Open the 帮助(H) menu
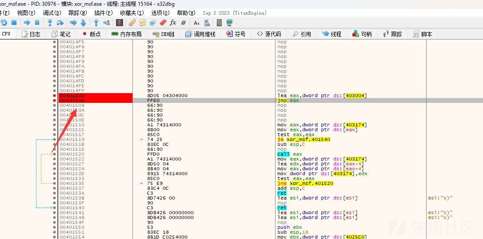483x239 pixels. pyautogui.click(x=186, y=13)
